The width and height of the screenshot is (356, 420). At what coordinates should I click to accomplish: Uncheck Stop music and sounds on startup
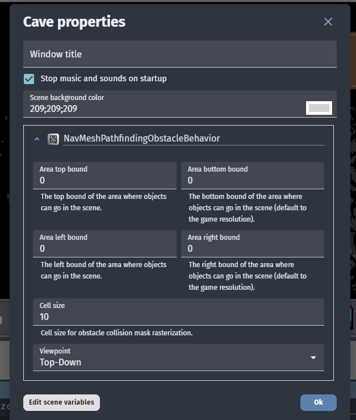coord(29,78)
